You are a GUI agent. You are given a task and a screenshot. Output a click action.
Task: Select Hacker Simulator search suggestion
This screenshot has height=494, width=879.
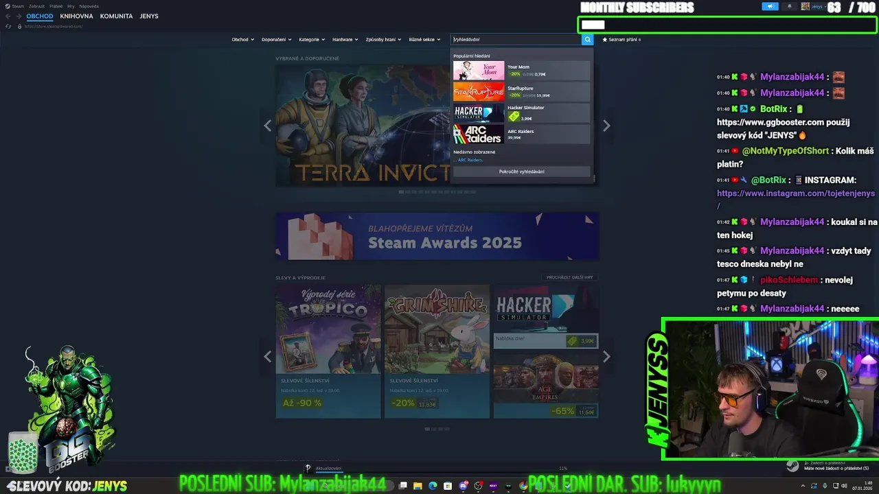point(521,113)
